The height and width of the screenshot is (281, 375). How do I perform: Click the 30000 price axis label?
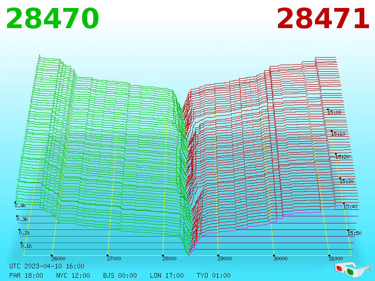(280, 259)
